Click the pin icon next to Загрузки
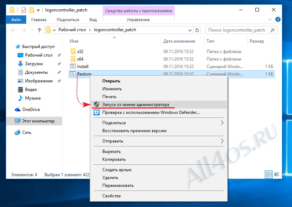 59,64
